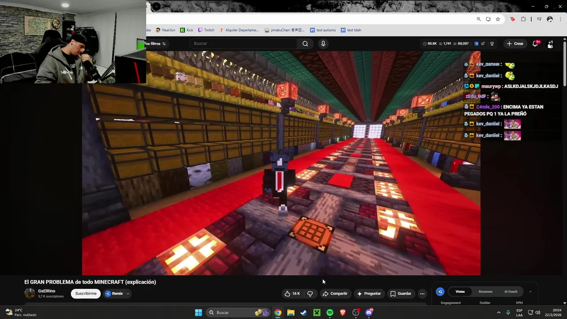This screenshot has height=319, width=567.
Task: Click the YouTube Buscar search field
Action: pos(244,43)
